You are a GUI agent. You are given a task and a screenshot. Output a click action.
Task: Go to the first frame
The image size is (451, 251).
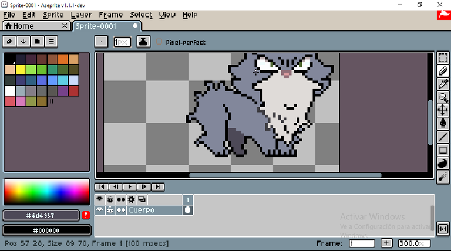point(102,187)
